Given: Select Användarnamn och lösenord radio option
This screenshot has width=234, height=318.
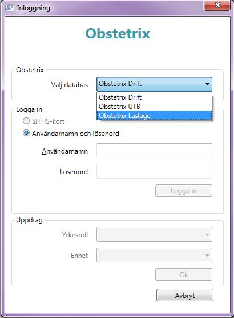Looking at the screenshot, I should point(26,134).
